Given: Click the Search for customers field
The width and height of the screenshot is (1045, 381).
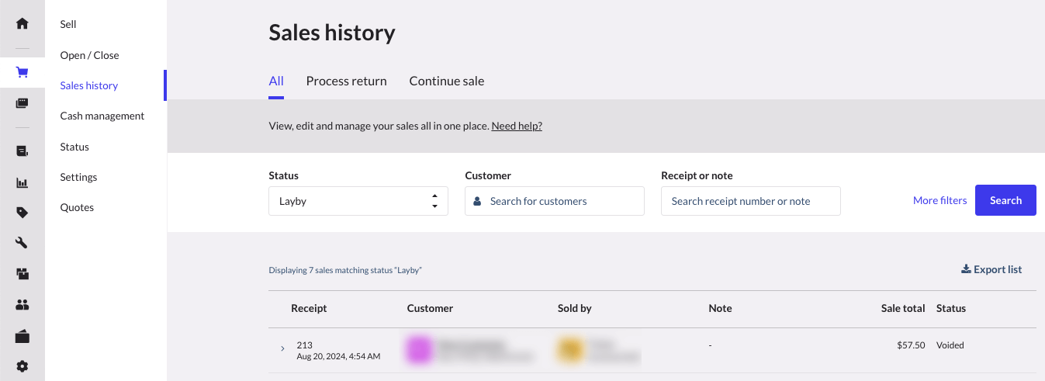Looking at the screenshot, I should coord(555,201).
